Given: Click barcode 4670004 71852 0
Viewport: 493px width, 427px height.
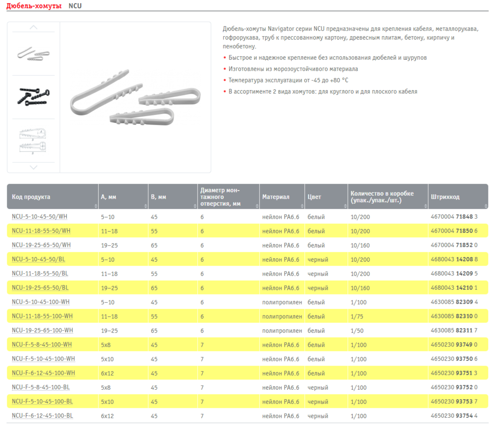Looking at the screenshot, I should [454, 245].
